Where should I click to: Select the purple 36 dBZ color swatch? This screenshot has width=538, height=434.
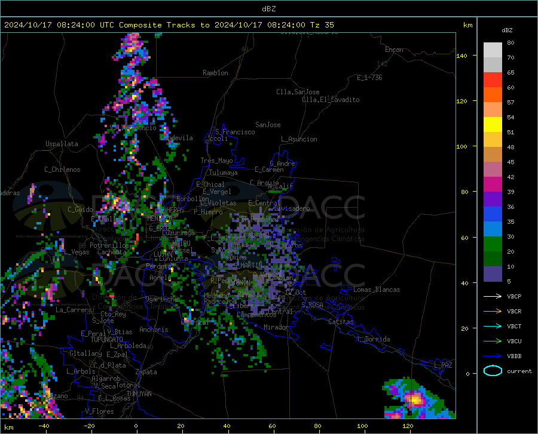coord(493,199)
